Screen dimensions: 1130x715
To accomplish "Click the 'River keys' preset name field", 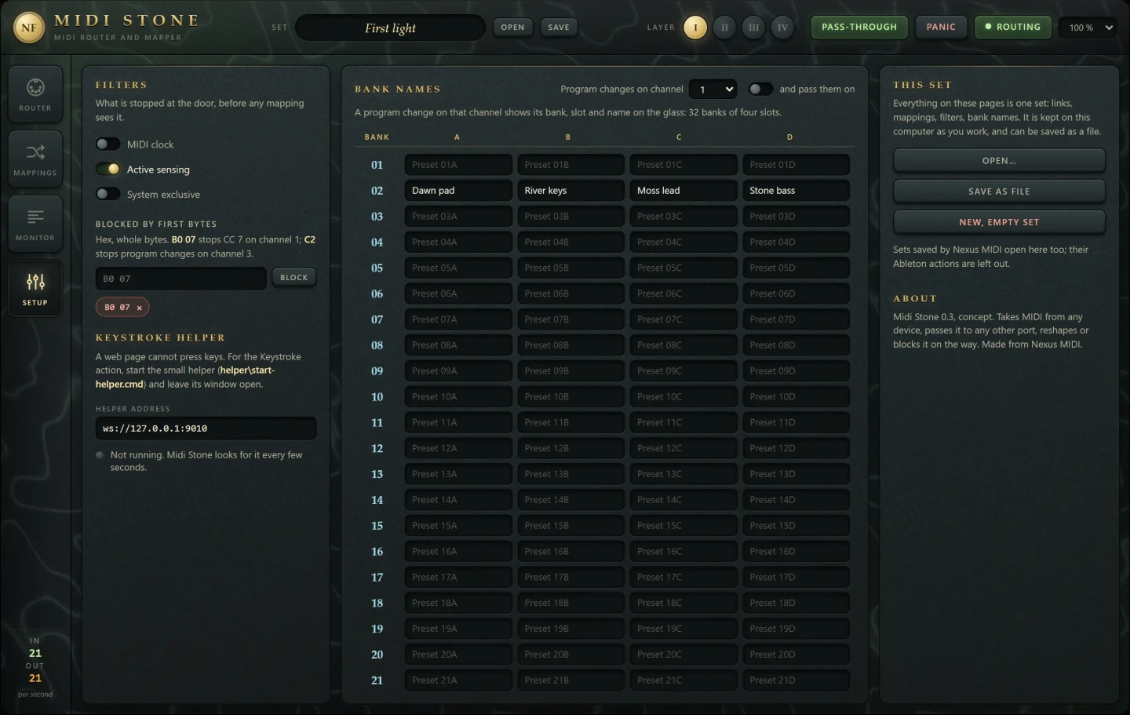I will (x=571, y=191).
